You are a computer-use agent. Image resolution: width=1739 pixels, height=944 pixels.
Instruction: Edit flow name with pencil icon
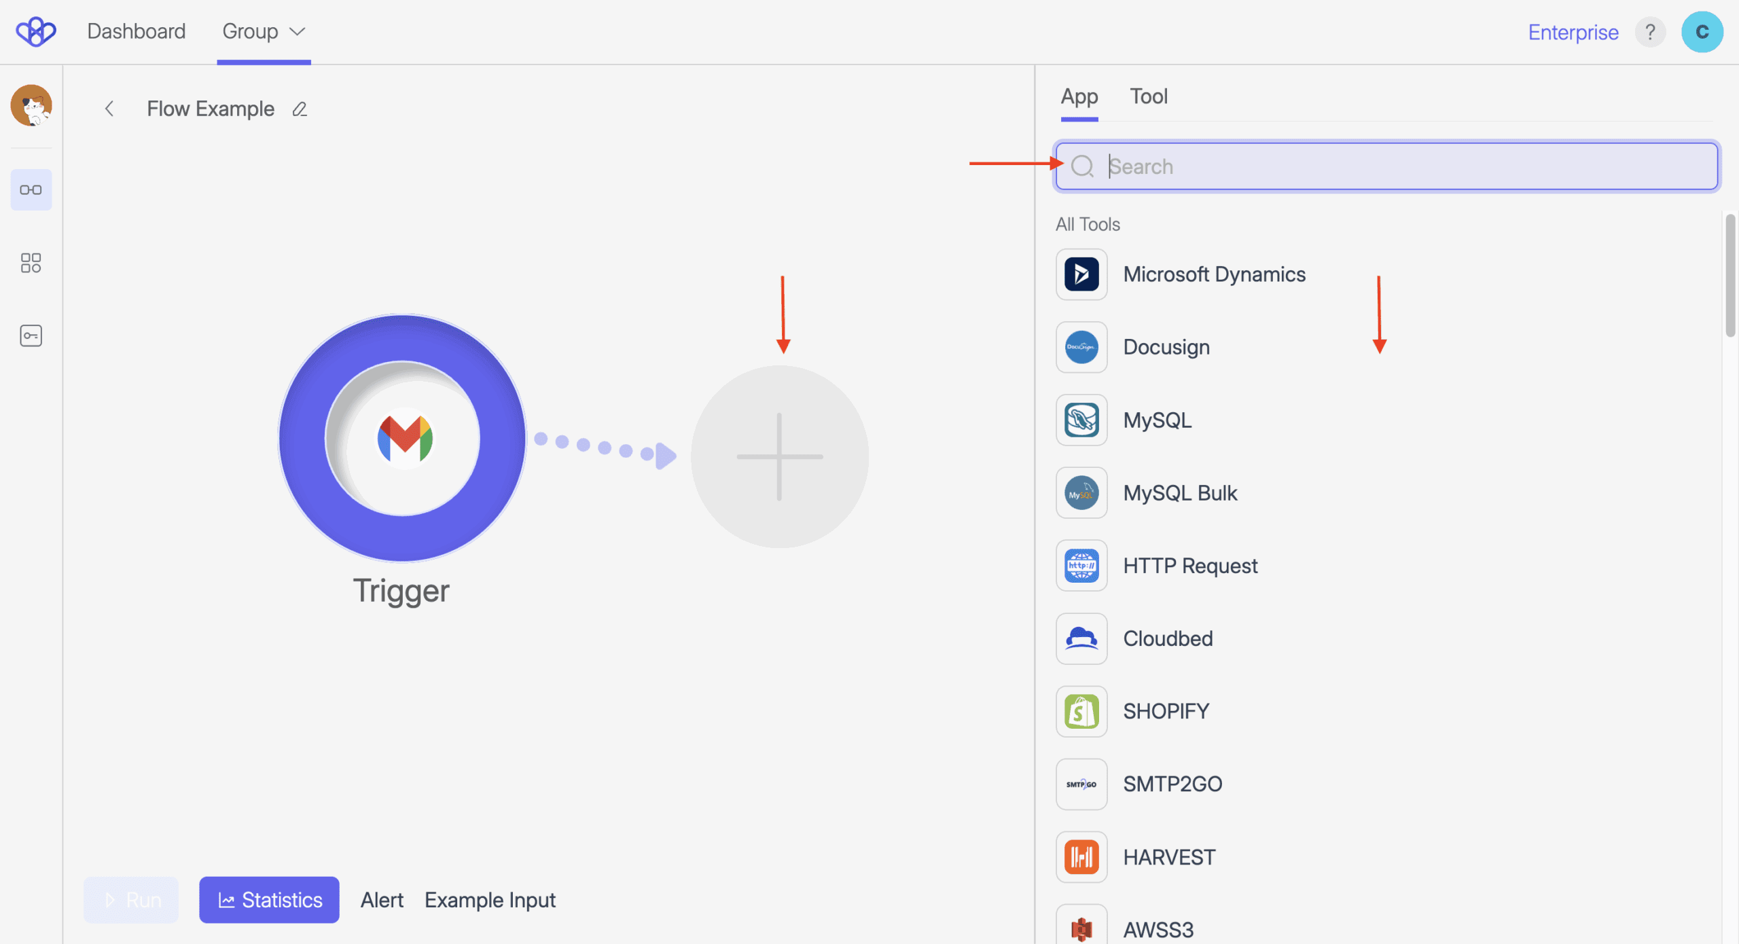(300, 109)
